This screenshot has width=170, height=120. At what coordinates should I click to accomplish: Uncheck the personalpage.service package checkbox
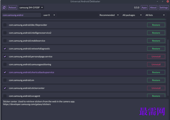pos(5,56)
